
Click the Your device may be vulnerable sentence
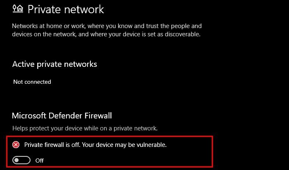(130, 144)
